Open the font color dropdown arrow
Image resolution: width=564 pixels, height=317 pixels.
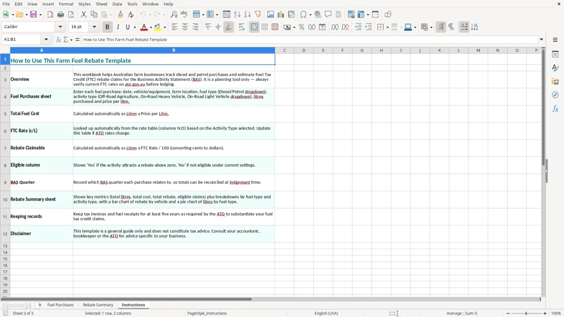tap(151, 27)
